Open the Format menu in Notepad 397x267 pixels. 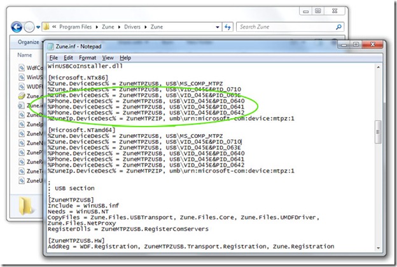point(87,58)
